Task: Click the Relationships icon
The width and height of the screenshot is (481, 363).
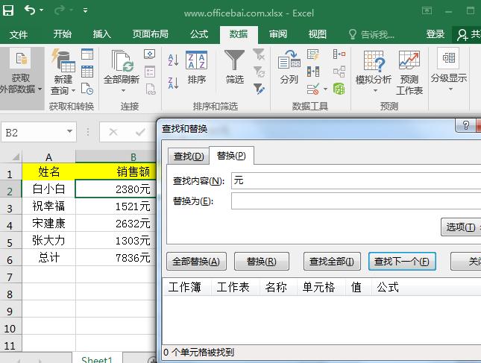Action: [339, 72]
